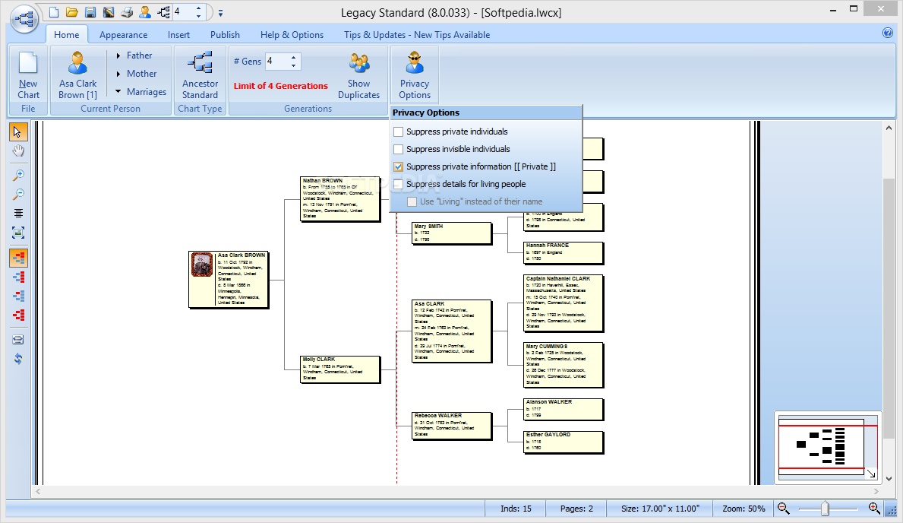Select the zoom in magnifier tool
This screenshot has width=903, height=523.
18,176
